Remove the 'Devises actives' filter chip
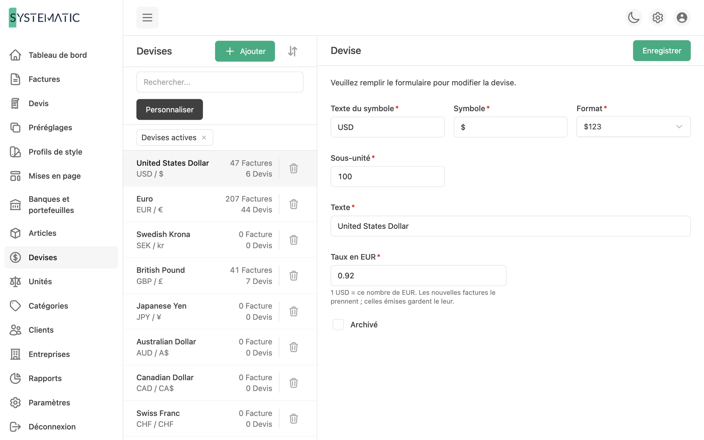 pos(204,138)
